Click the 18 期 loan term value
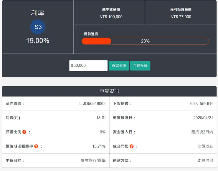 (x=101, y=118)
